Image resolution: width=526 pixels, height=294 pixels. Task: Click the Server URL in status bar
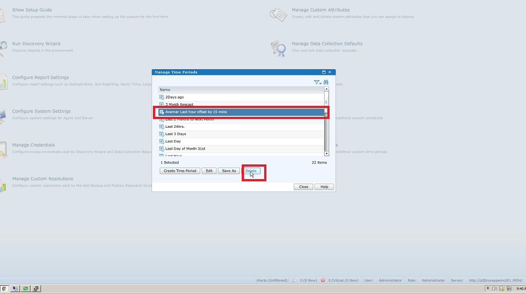(x=495, y=280)
